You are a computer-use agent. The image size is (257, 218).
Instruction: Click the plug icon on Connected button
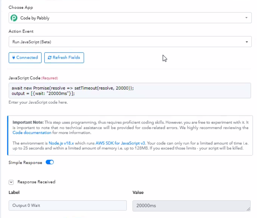pos(14,57)
